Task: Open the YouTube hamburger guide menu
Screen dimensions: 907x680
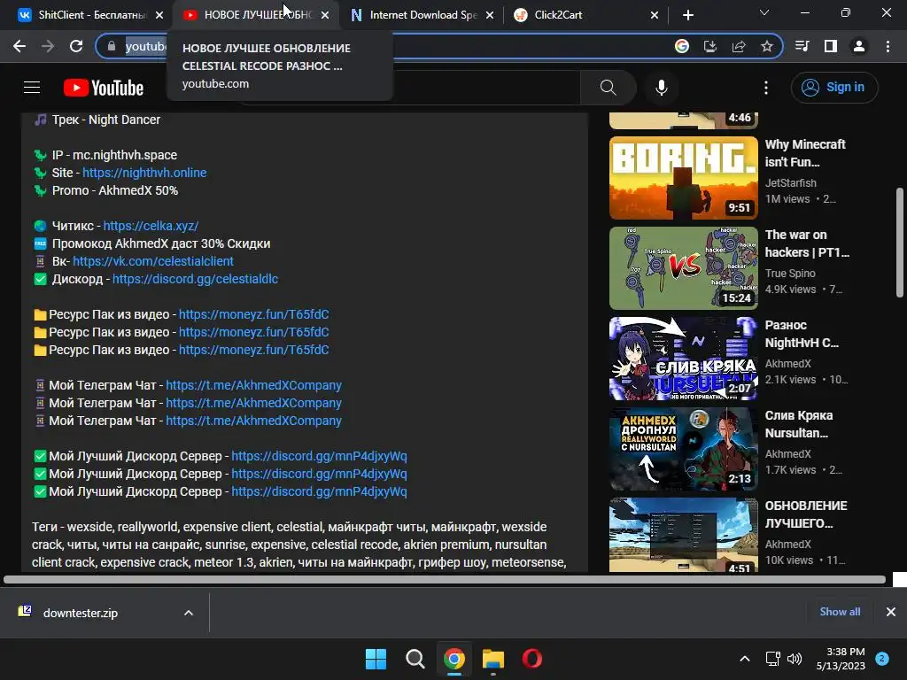Action: pos(32,88)
